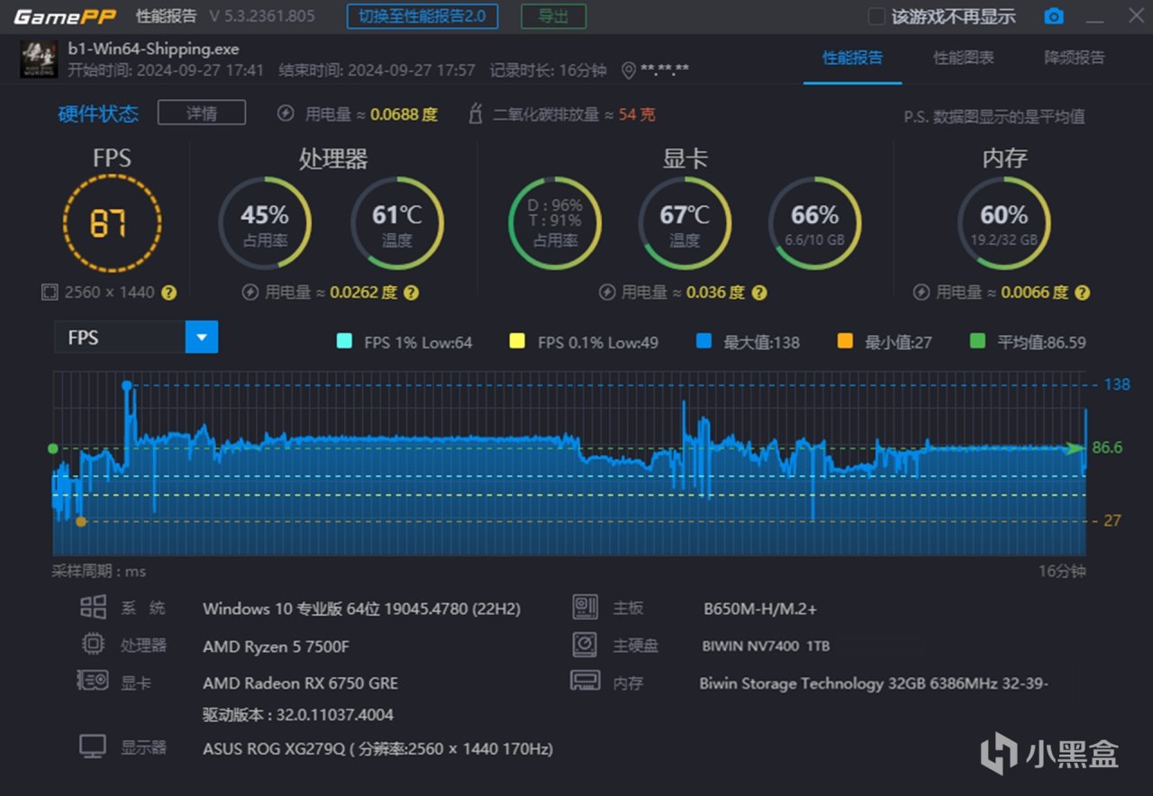Click the lightning icon under the 处理器 gauges
The height and width of the screenshot is (796, 1153).
point(250,293)
